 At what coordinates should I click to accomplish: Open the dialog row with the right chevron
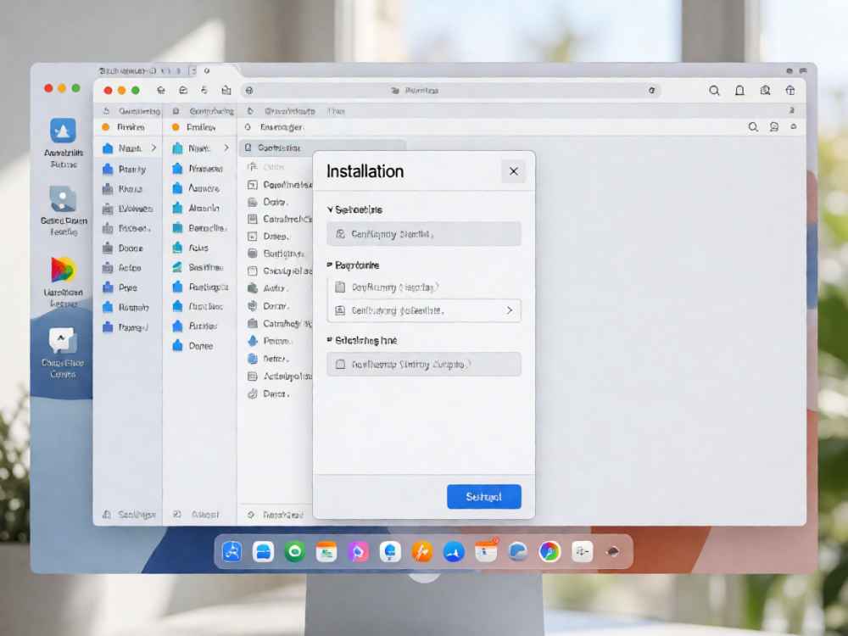pos(424,310)
